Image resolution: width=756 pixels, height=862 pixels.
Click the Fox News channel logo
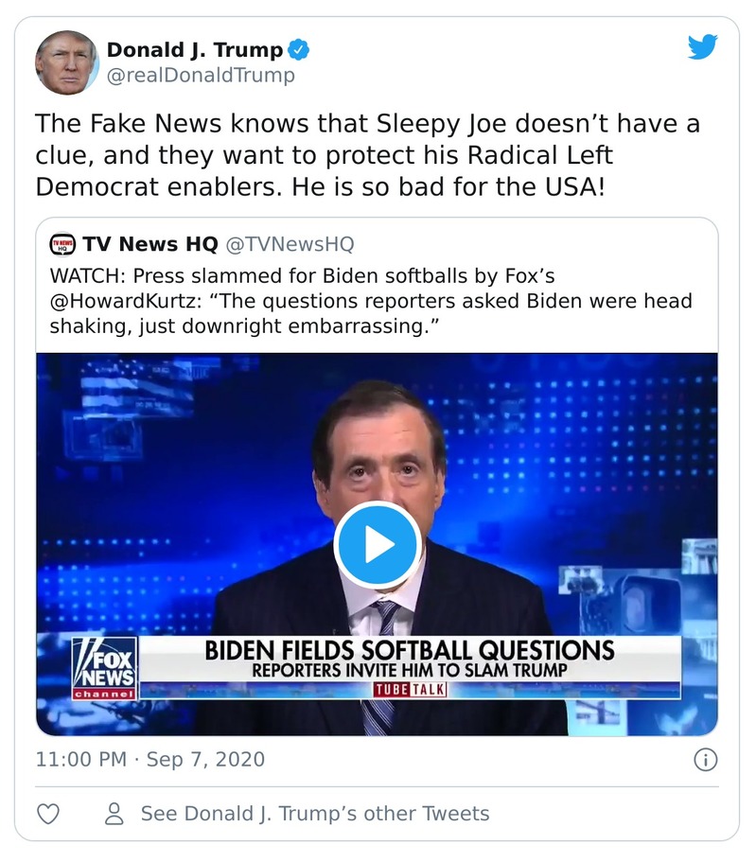pos(104,667)
